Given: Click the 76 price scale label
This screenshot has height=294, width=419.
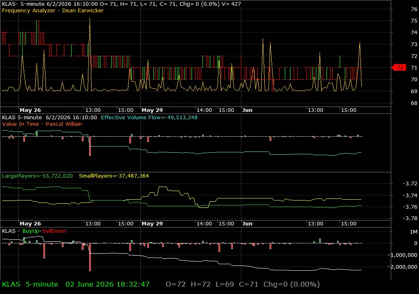Looking at the screenshot, I should 414,9.
